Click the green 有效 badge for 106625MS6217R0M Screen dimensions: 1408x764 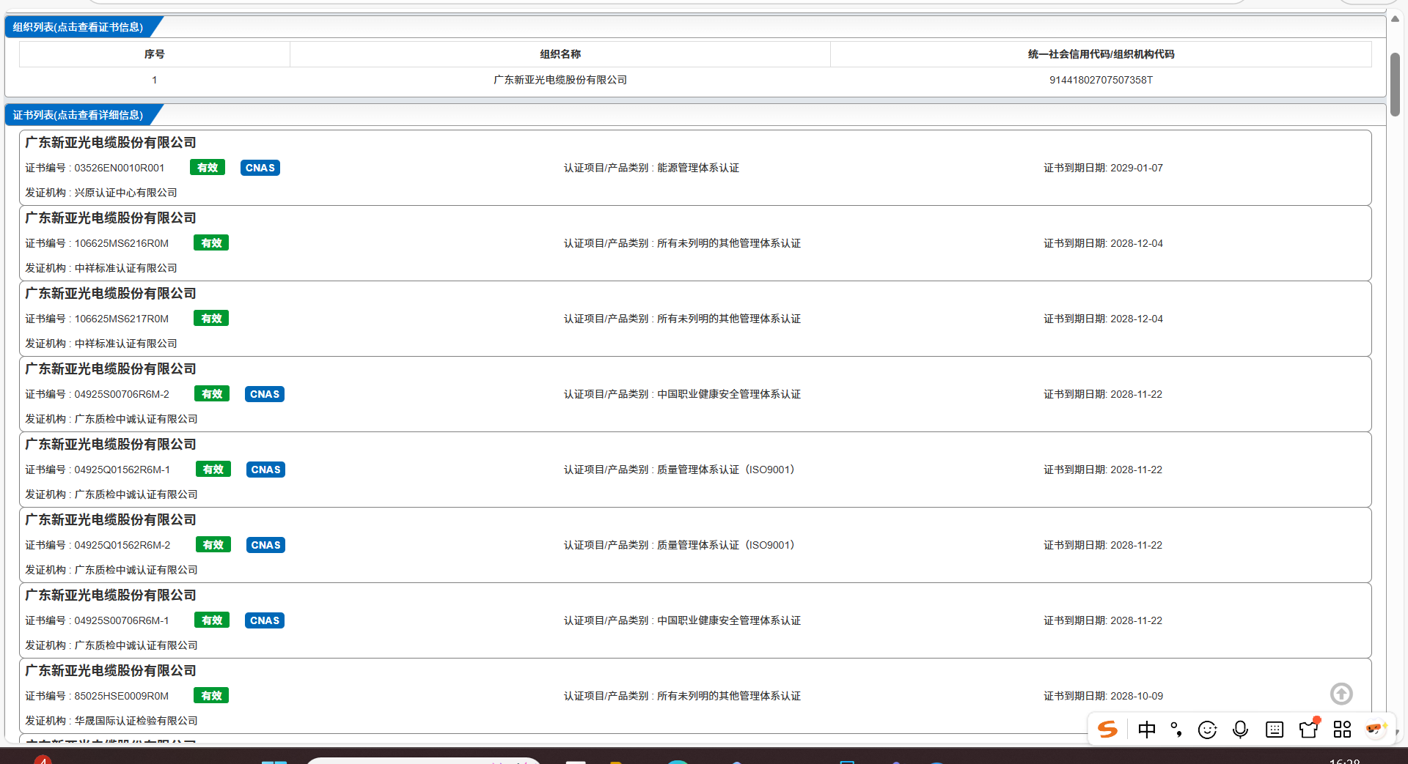(211, 319)
